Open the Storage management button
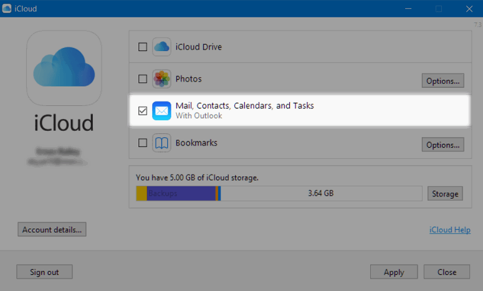Screen dimensions: 483x291 click(445, 194)
